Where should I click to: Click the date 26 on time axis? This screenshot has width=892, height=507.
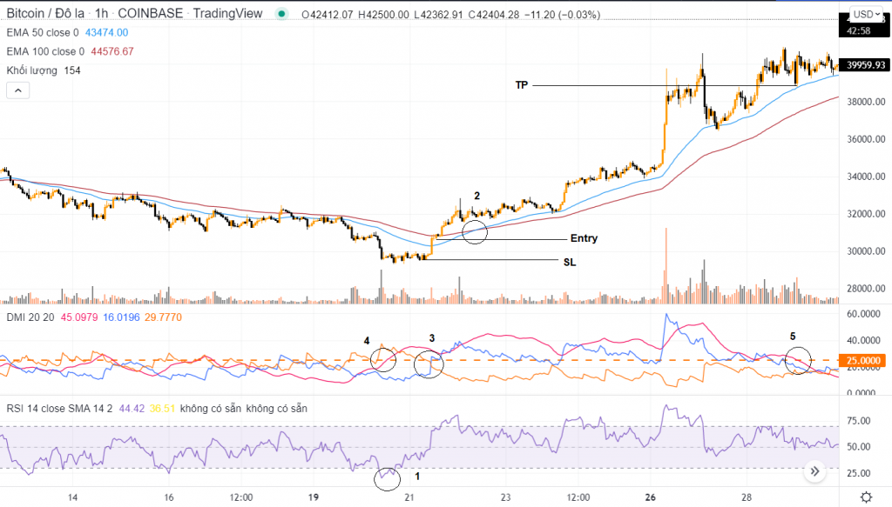651,497
